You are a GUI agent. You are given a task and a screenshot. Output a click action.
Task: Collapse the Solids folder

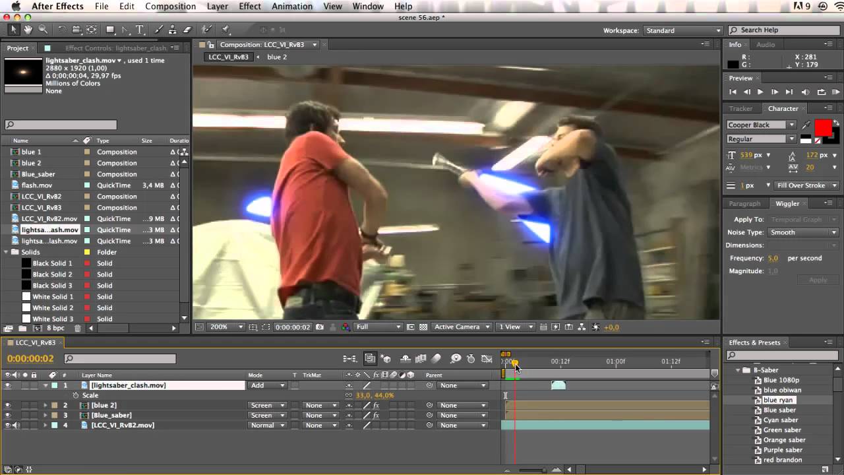coord(7,252)
